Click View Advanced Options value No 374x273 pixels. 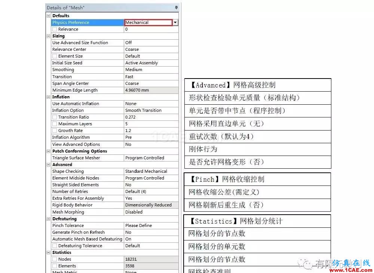[x=151, y=144]
